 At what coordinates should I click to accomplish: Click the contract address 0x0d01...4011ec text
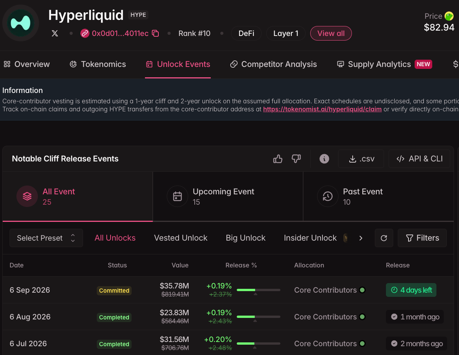(x=120, y=33)
